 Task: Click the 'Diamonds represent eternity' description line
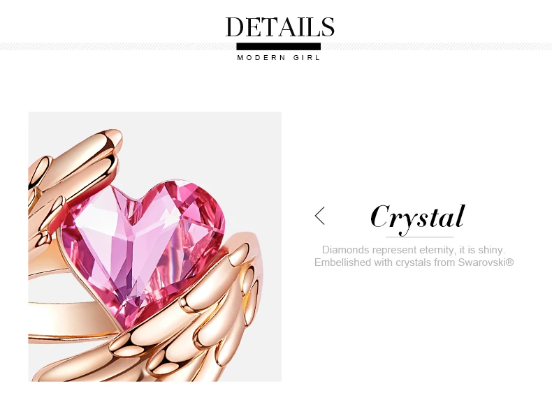pyautogui.click(x=414, y=250)
